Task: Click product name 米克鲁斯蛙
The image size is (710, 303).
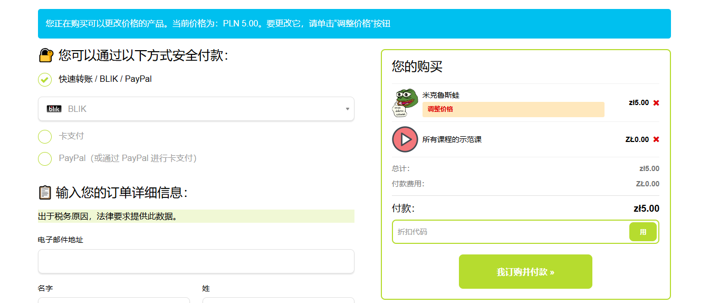Action: tap(441, 95)
